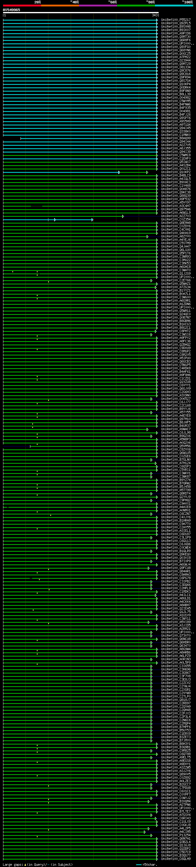Image resolution: width=196 pixels, height=867 pixels.
Task: Select hit label UniRef100_Q9FR94
Action: (176, 78)
